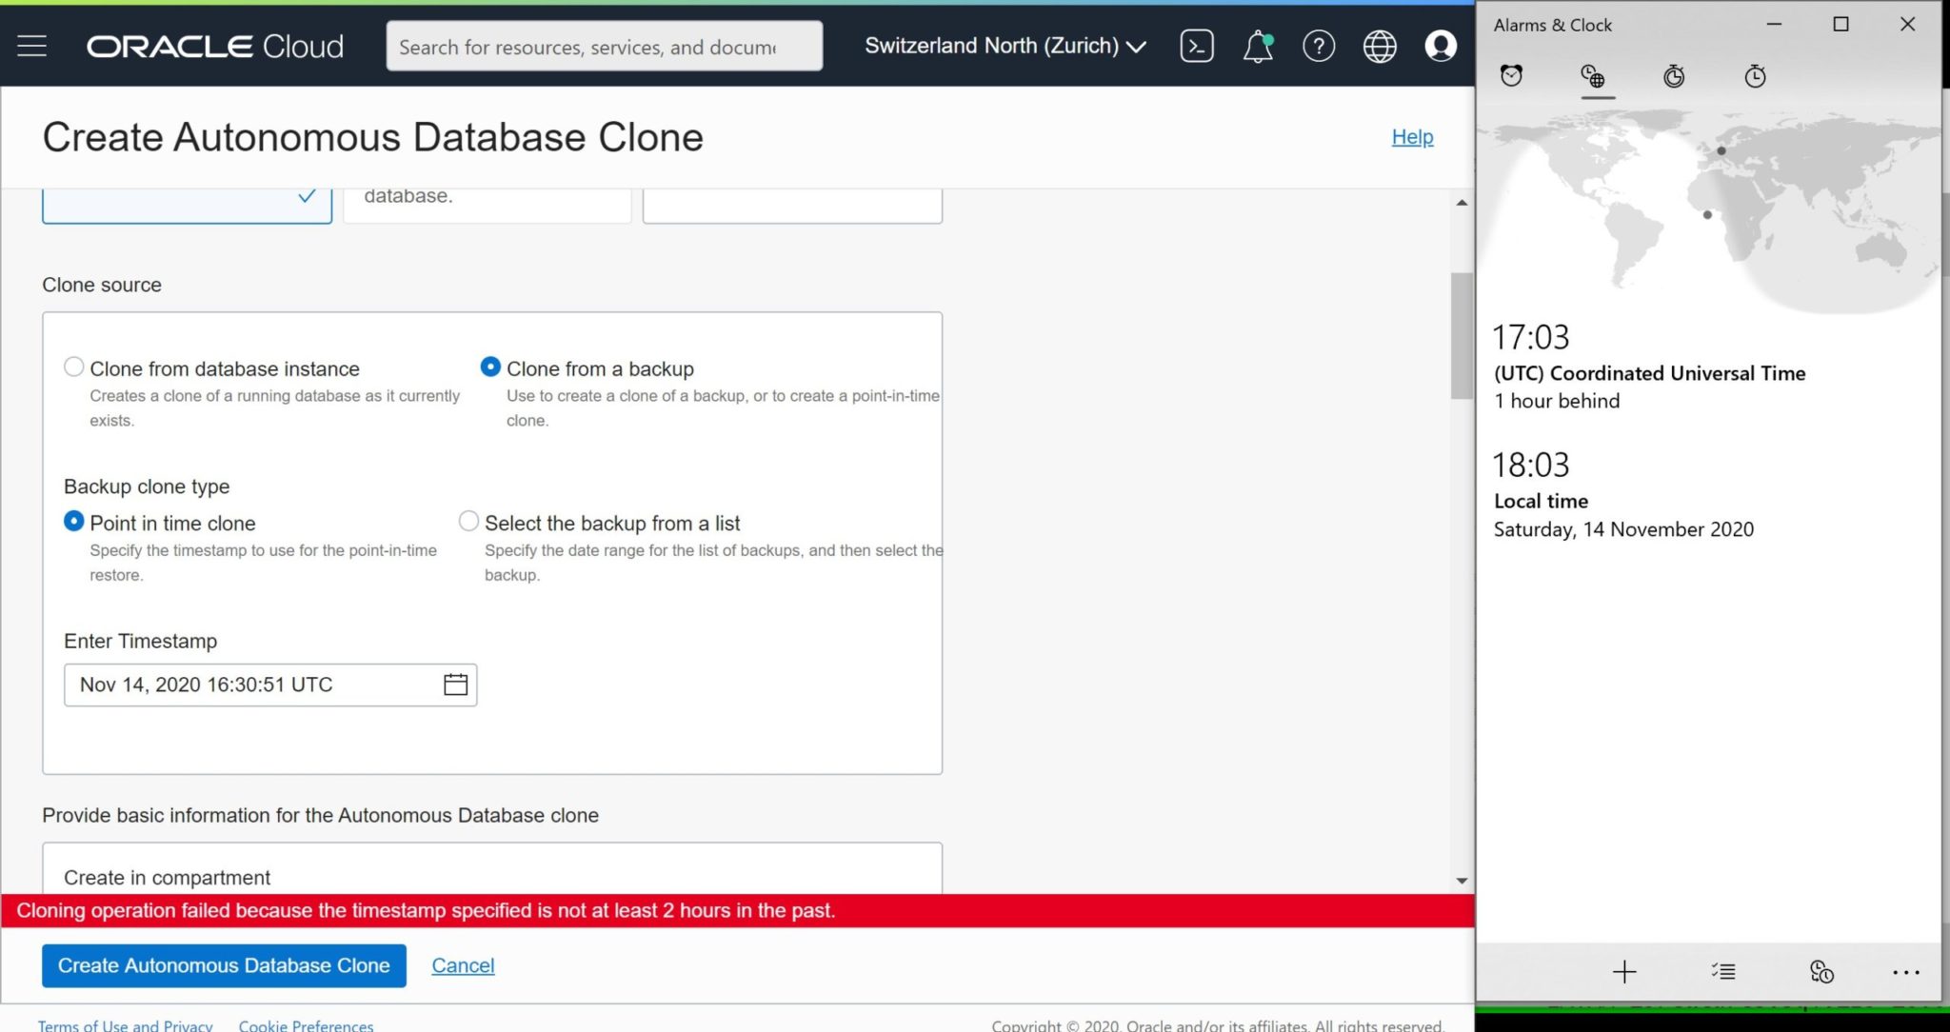
Task: Click the Europe location dot on world map
Action: click(x=1721, y=150)
